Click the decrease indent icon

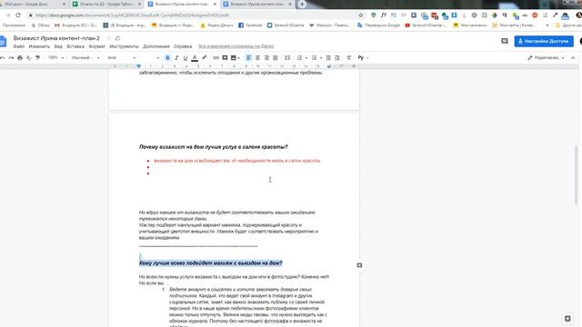pos(328,58)
